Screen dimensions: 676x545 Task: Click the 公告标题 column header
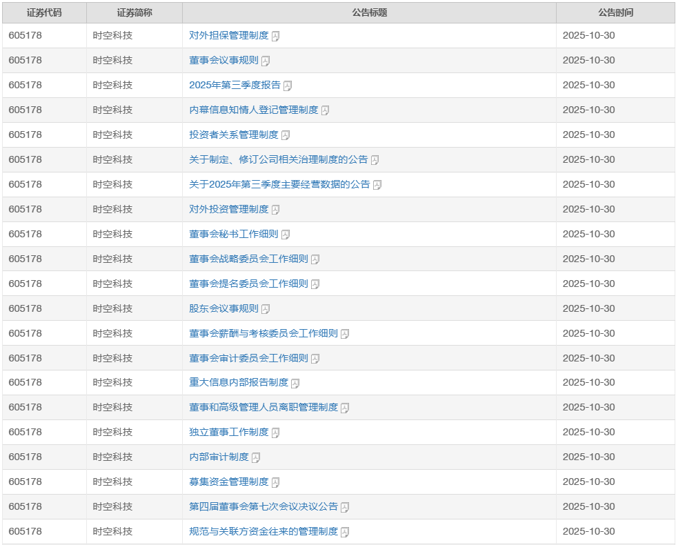tap(369, 12)
